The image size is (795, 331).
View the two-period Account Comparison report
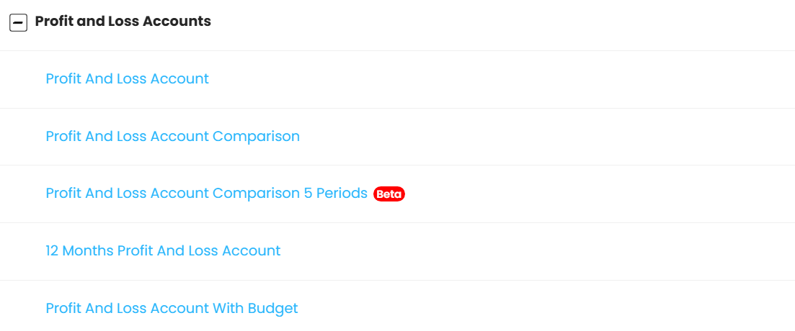[x=172, y=137]
